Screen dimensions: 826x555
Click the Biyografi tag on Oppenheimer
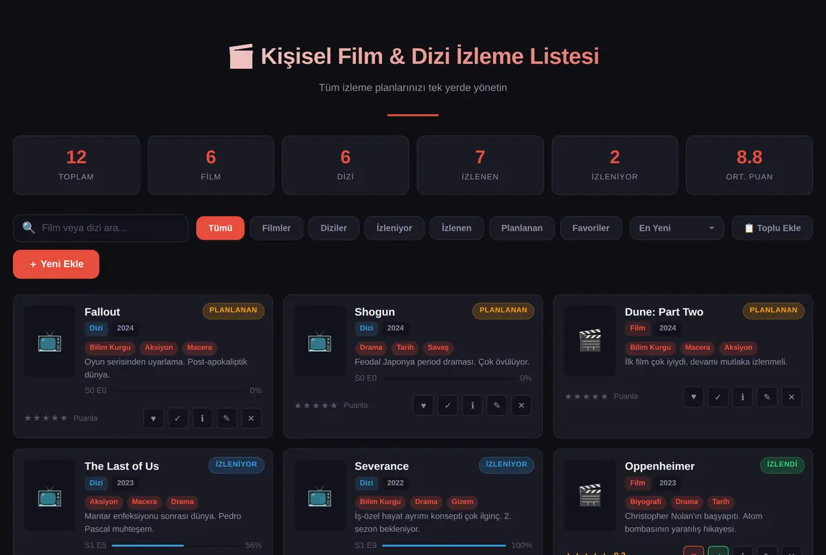(646, 502)
